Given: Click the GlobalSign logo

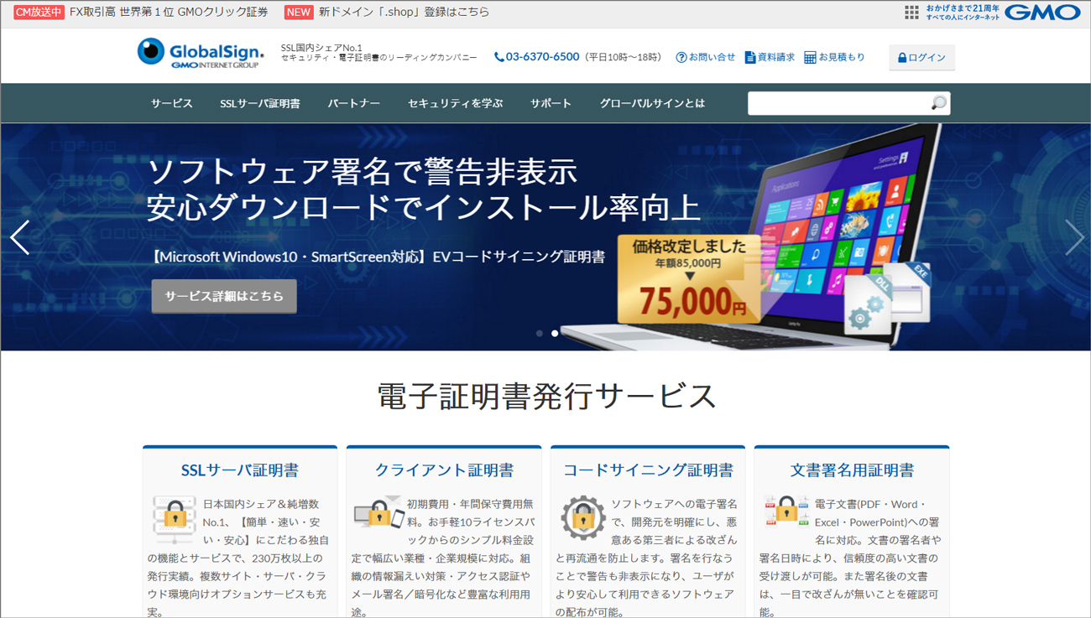Looking at the screenshot, I should click(x=201, y=53).
